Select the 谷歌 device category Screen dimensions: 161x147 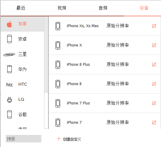[22, 114]
